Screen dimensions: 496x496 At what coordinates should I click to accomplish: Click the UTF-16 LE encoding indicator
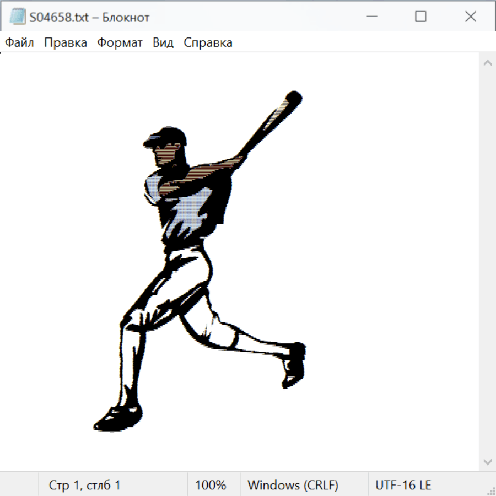[403, 486]
